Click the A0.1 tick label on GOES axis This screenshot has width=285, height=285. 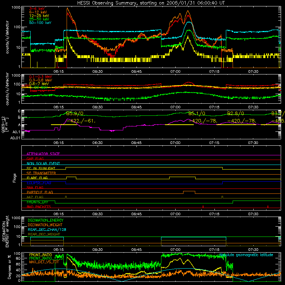tap(16, 132)
